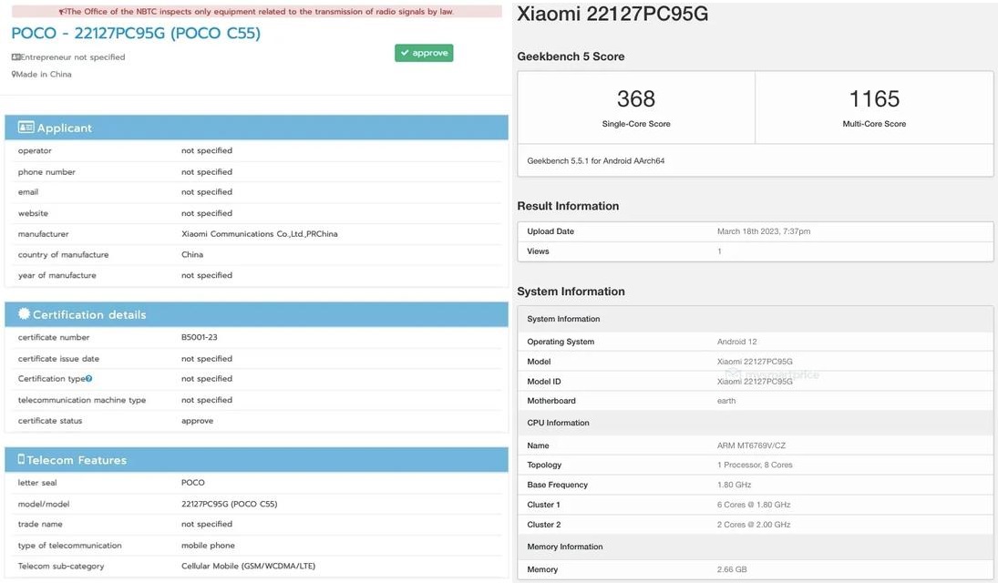Screen dimensions: 998x583
Task: Click the certificate number B5001-23
Action: pos(200,337)
